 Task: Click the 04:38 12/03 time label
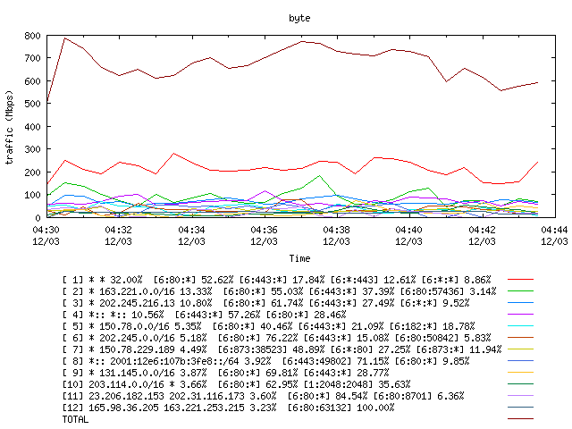(336, 236)
